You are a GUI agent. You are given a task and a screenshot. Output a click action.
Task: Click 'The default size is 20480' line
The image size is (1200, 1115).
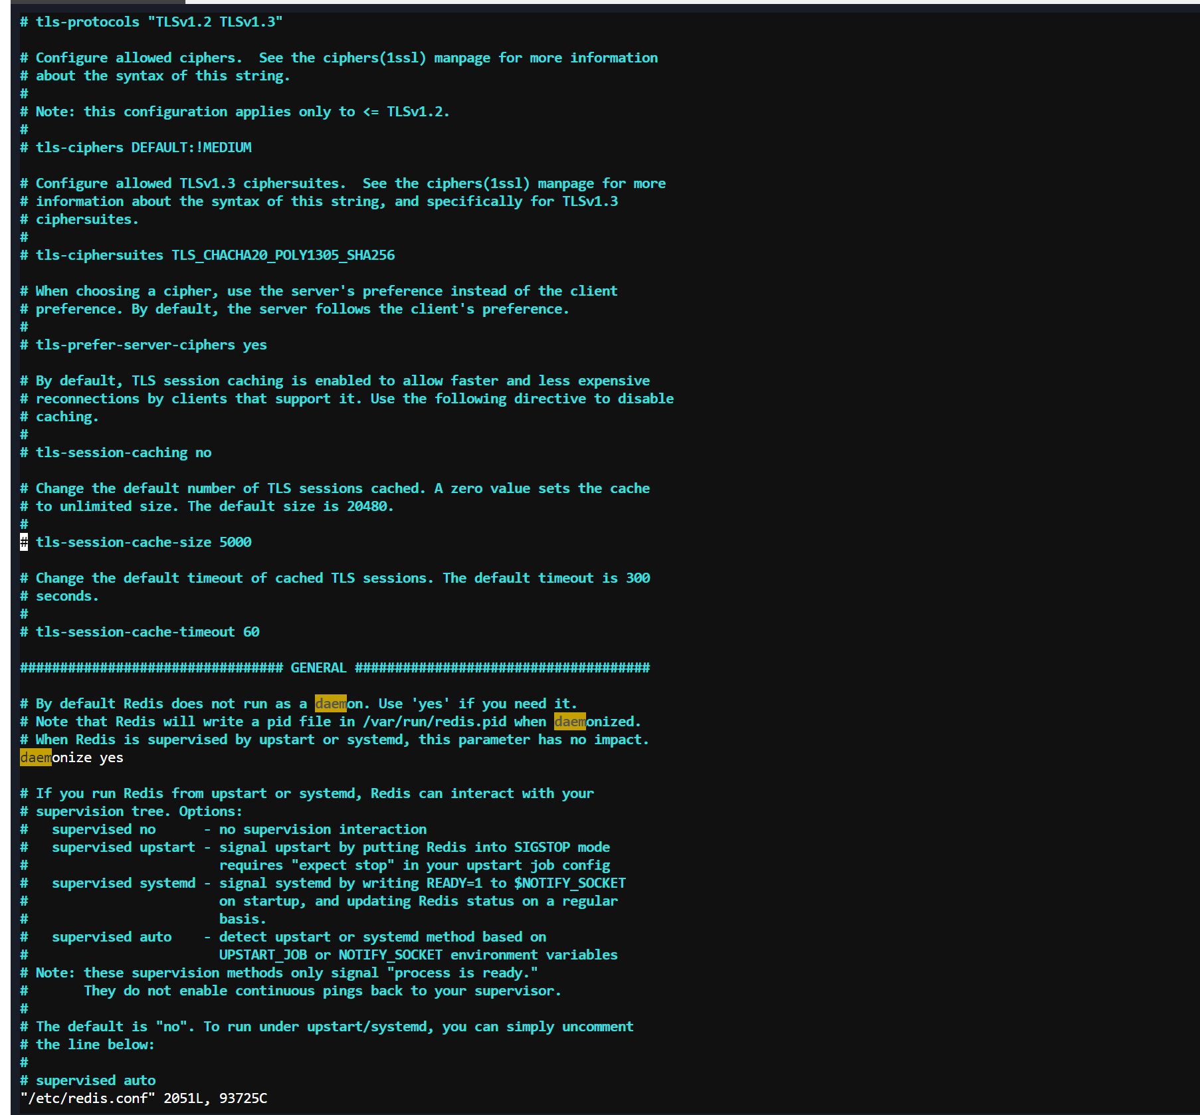207,506
